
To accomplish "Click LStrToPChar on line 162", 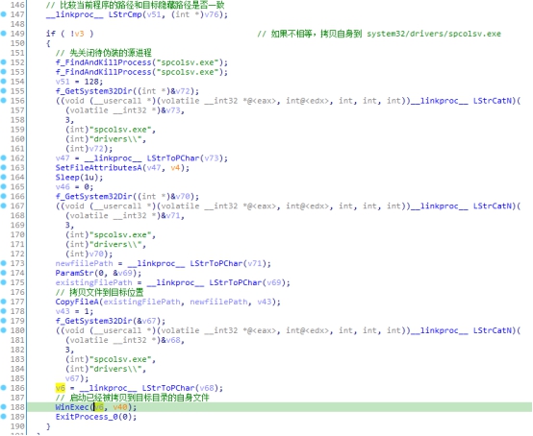I will tap(173, 158).
